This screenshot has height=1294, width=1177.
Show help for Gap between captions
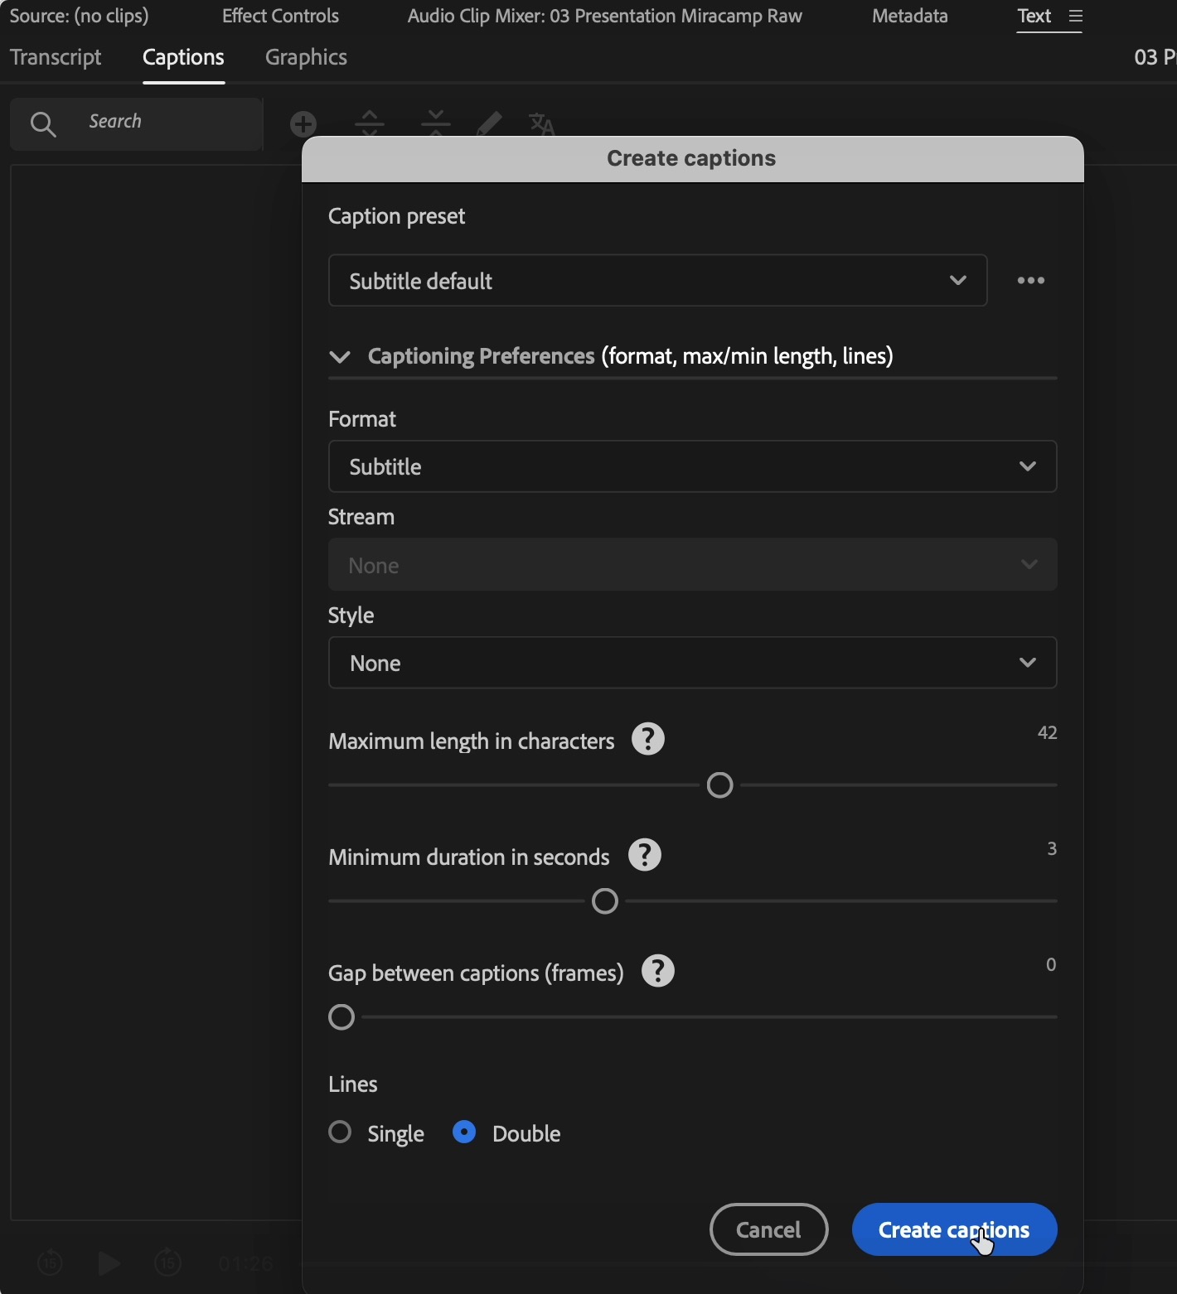tap(658, 971)
